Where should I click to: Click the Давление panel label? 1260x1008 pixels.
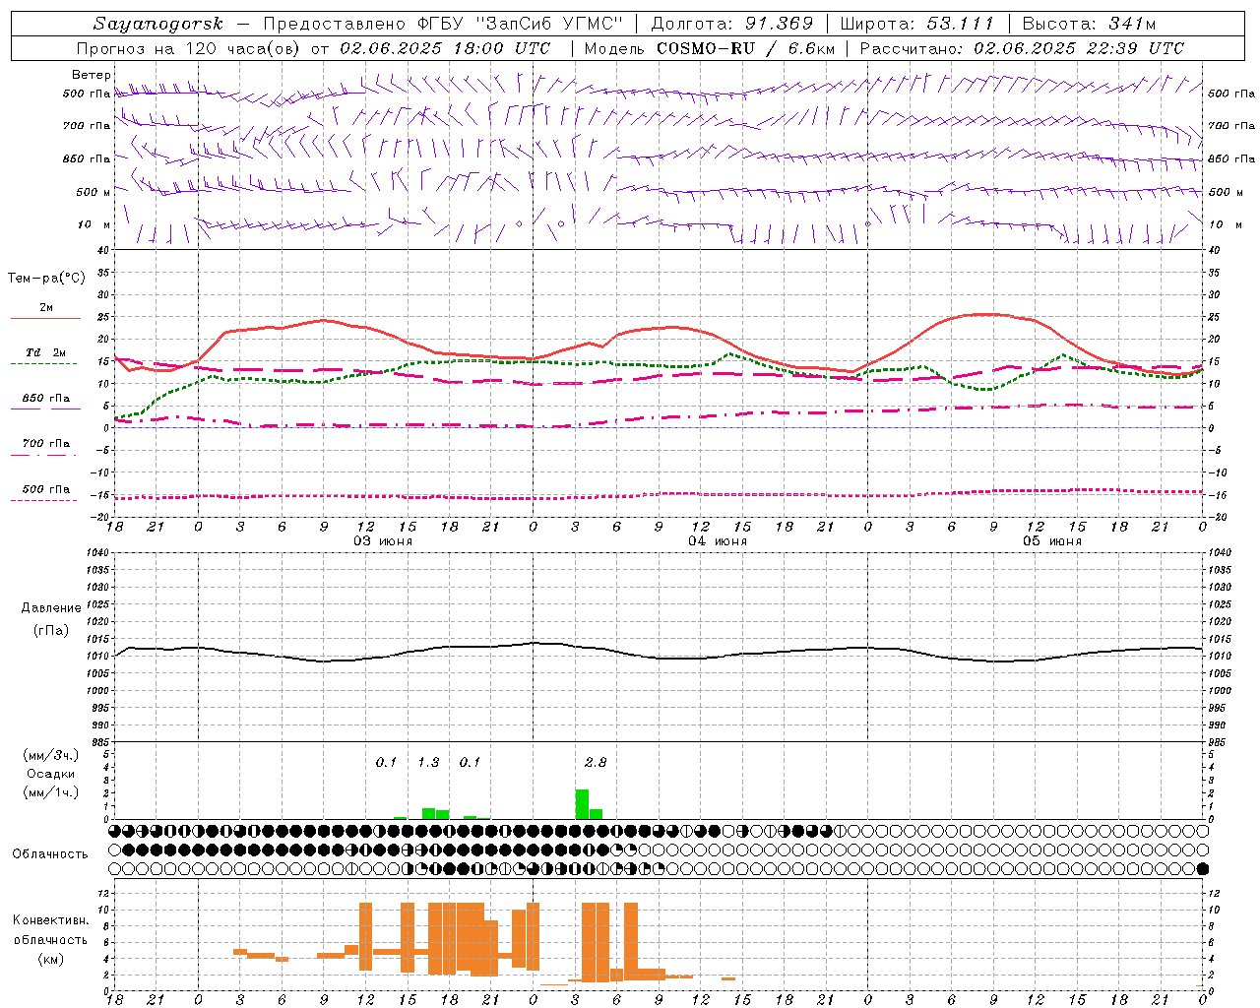(51, 608)
